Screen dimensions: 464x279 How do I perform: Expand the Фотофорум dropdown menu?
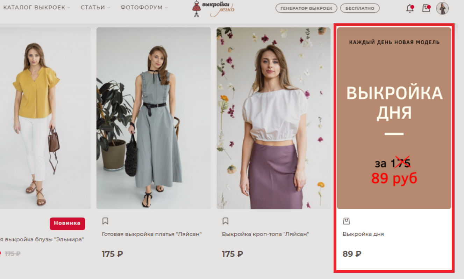[x=144, y=8]
